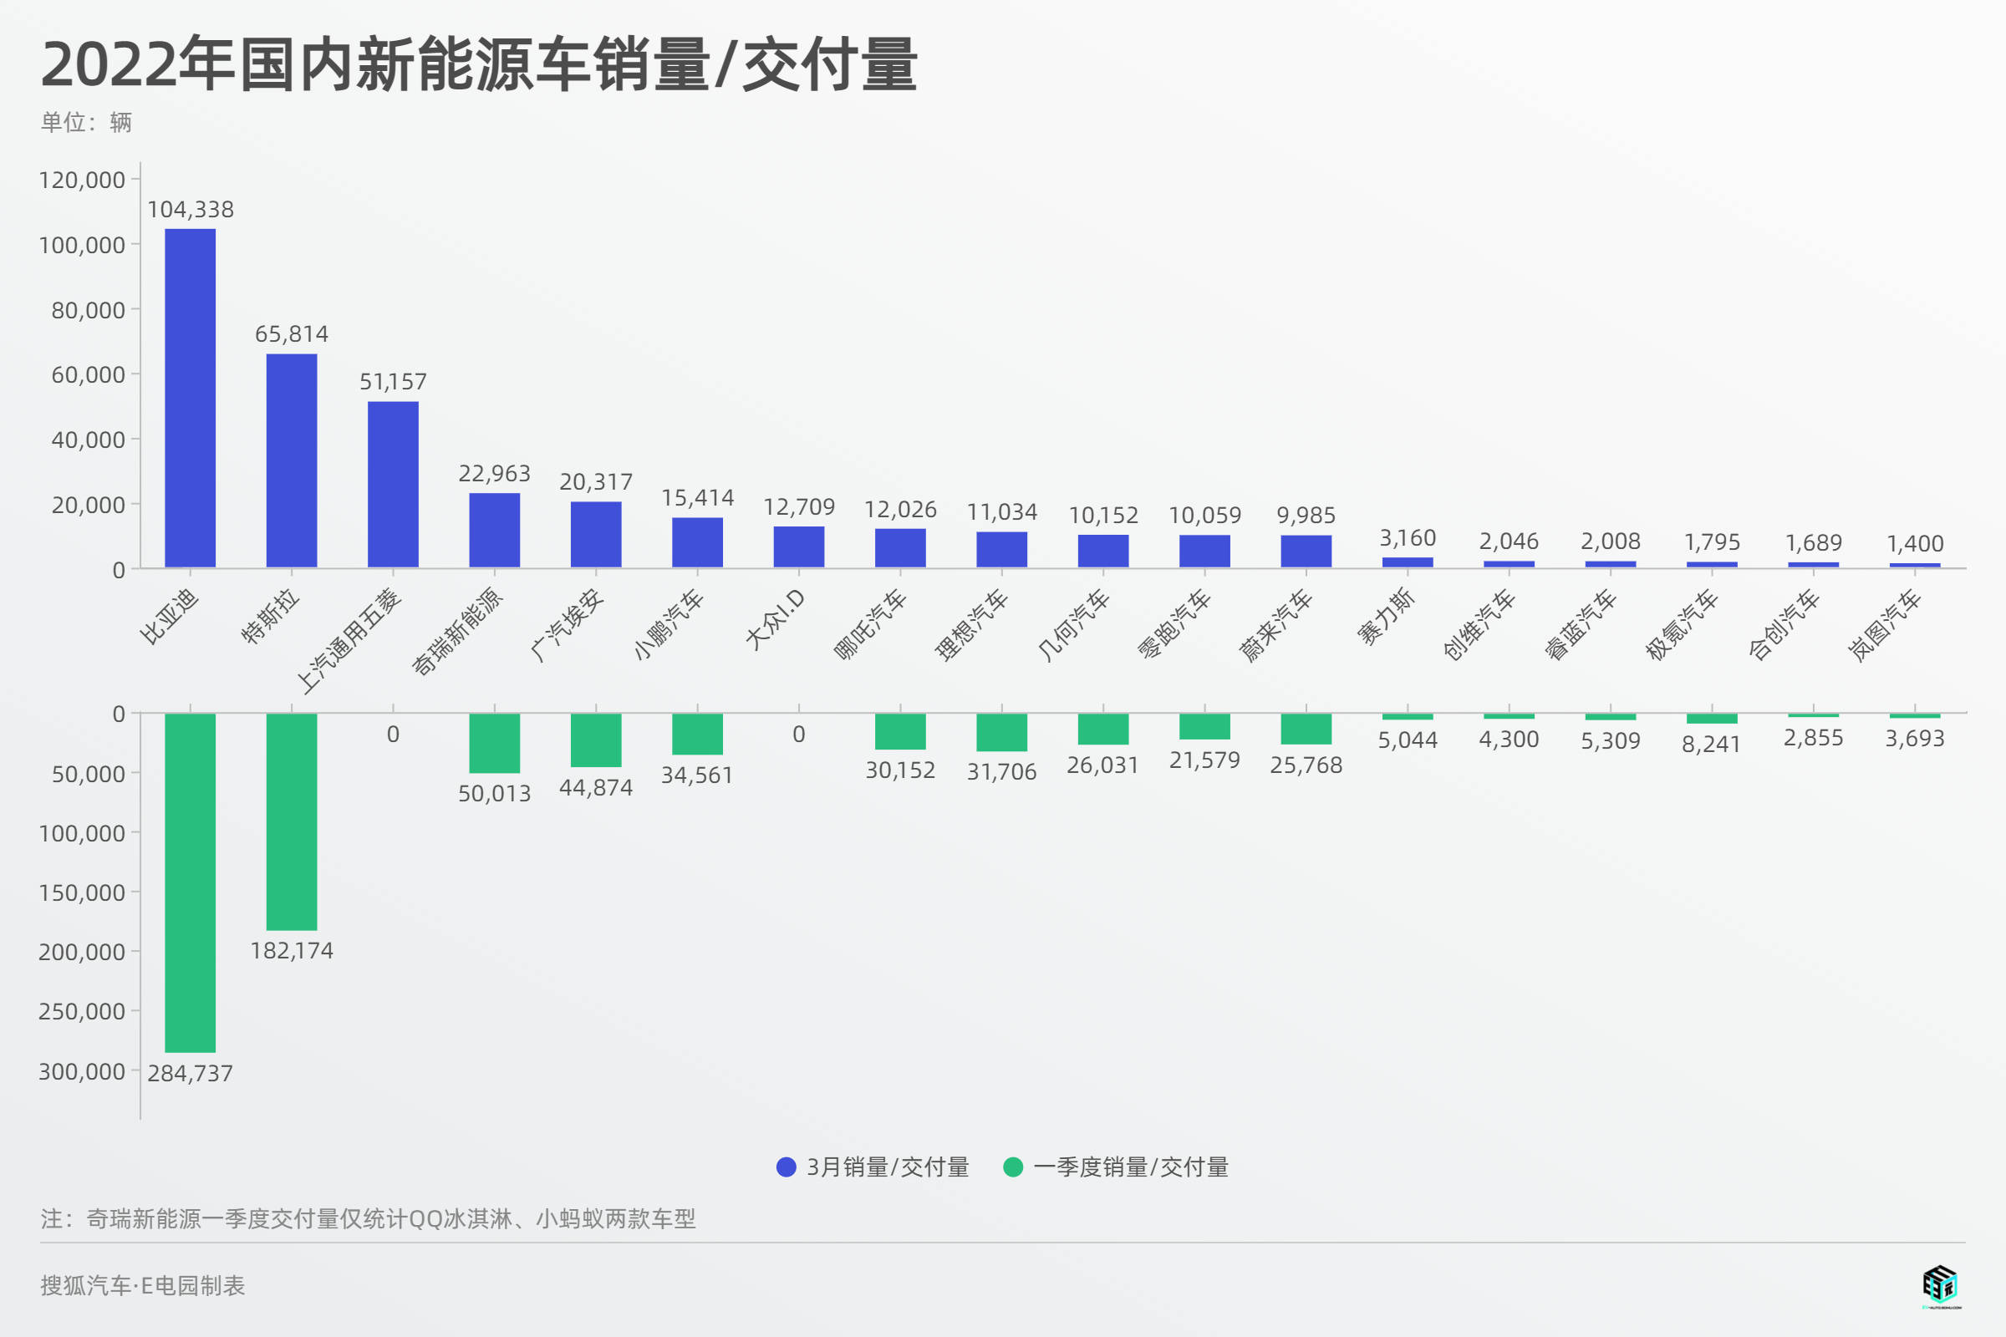Click the value label 3,693
This screenshot has width=2006, height=1337.
click(1916, 739)
